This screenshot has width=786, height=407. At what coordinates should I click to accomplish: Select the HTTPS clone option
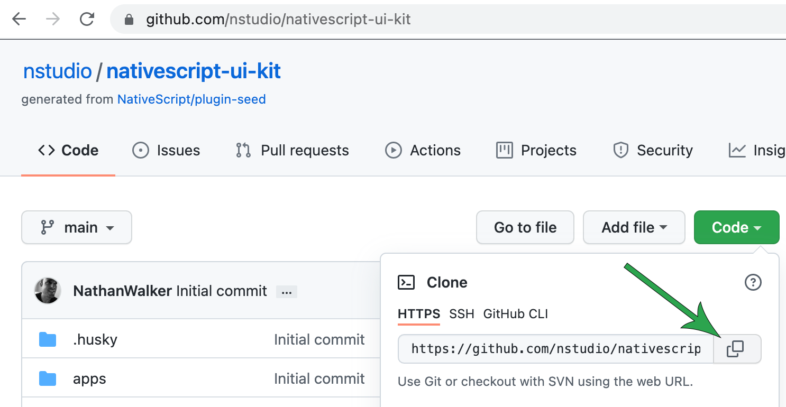pyautogui.click(x=419, y=314)
